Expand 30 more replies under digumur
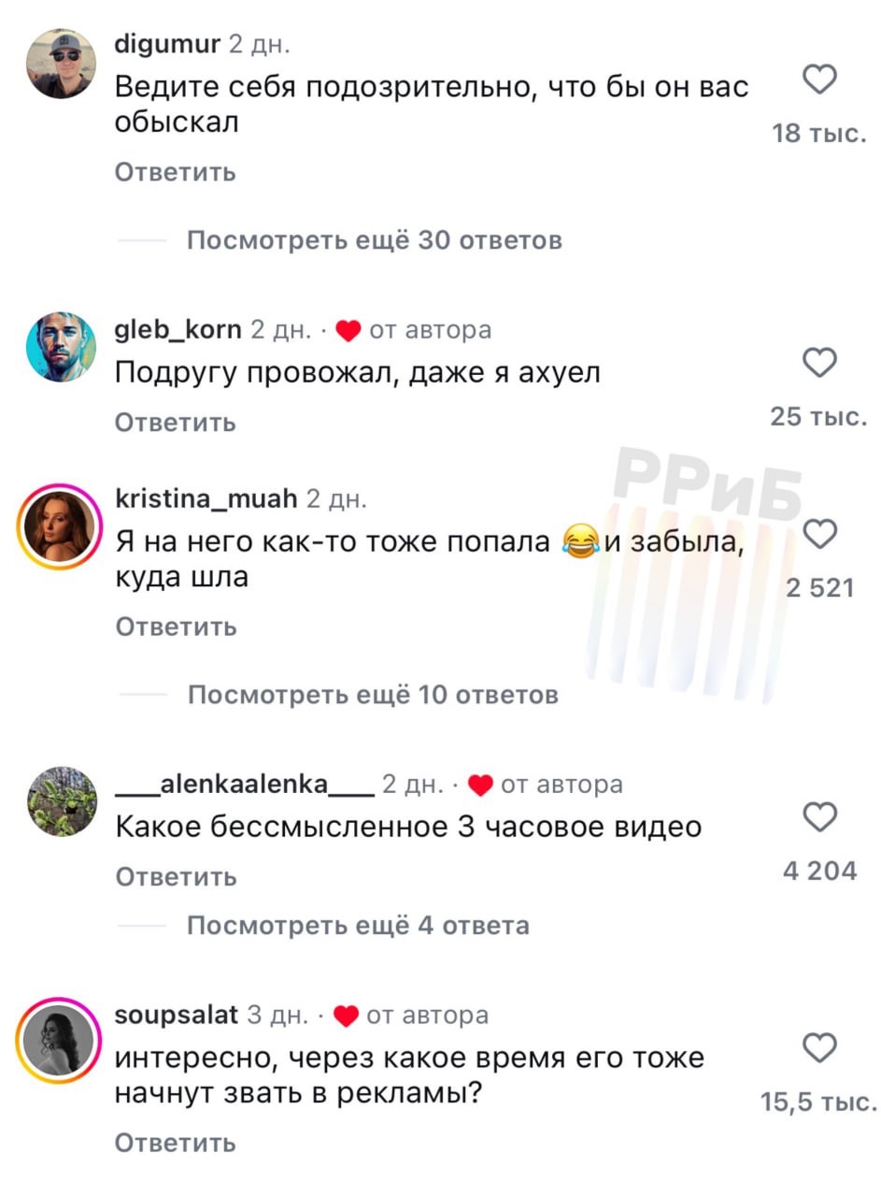The width and height of the screenshot is (881, 1197). [375, 240]
